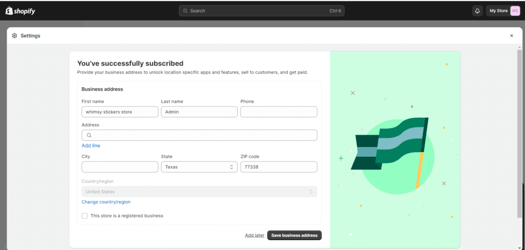Click the search icon in top search bar
Image resolution: width=525 pixels, height=250 pixels.
(185, 11)
